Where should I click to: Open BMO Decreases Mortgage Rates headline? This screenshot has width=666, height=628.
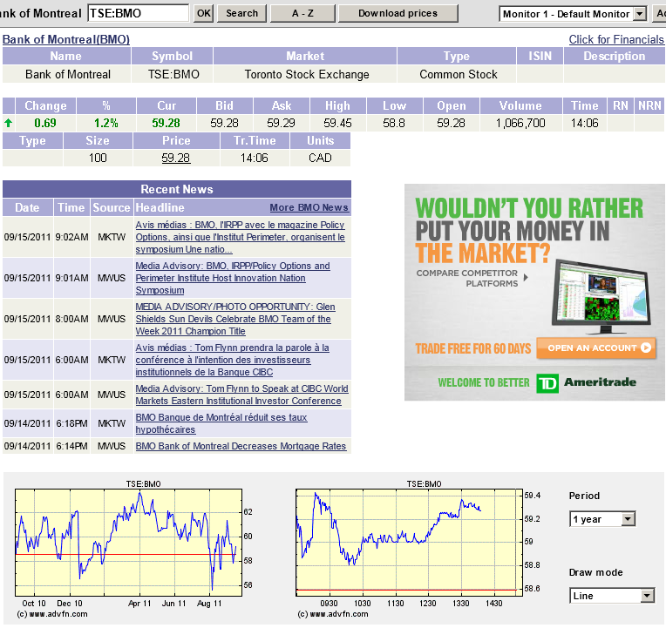pyautogui.click(x=241, y=446)
